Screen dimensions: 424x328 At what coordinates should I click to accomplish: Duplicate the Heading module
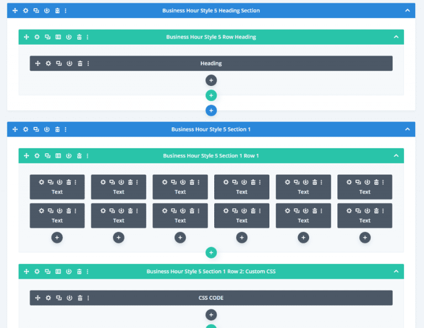[x=59, y=63]
